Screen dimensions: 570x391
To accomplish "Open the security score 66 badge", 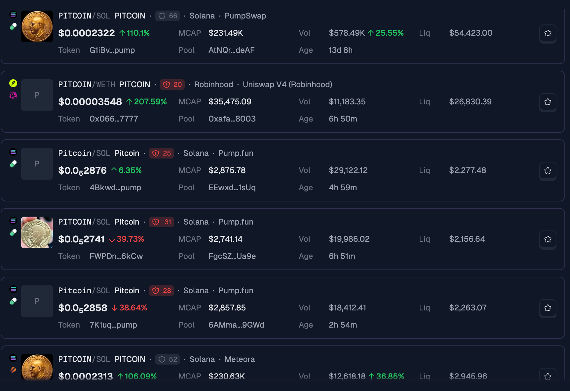I will [168, 16].
